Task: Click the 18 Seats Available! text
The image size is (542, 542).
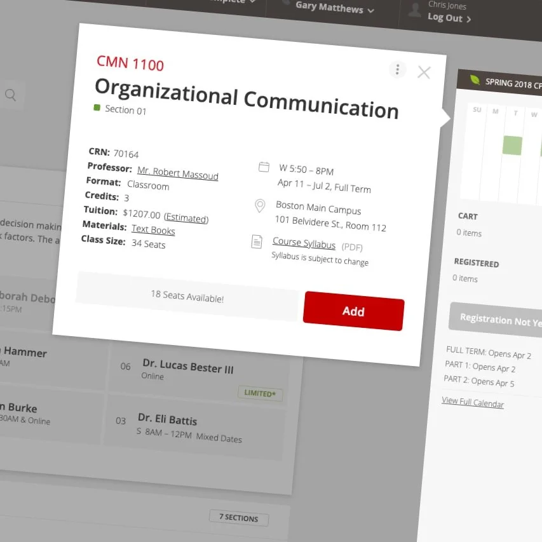Action: click(x=187, y=296)
